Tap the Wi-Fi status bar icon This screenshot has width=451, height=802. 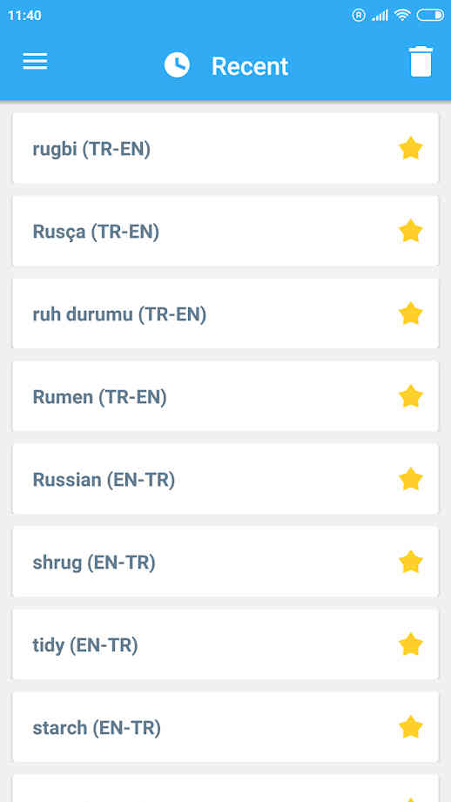[403, 16]
